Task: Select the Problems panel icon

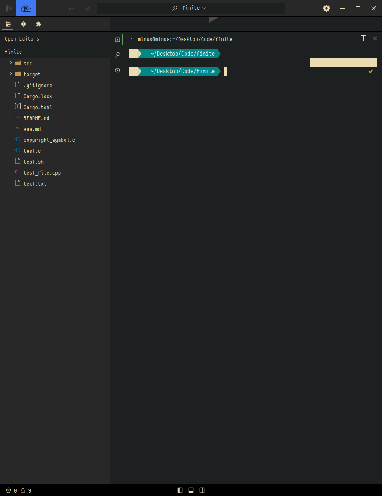Action: (117, 70)
